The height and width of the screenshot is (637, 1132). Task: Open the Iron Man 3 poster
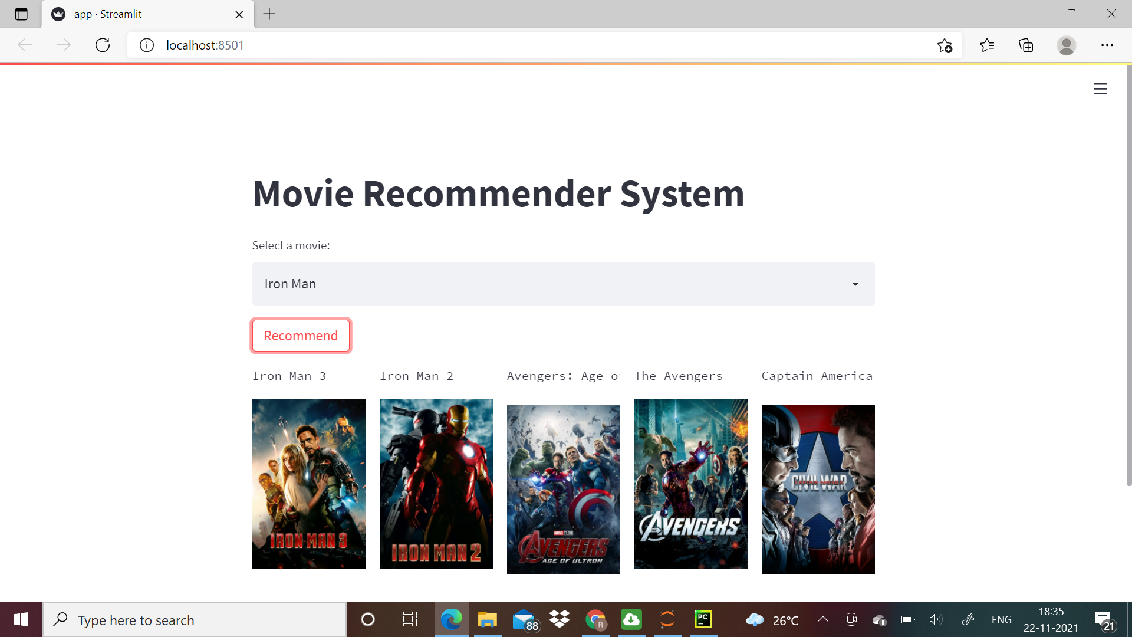pos(308,484)
